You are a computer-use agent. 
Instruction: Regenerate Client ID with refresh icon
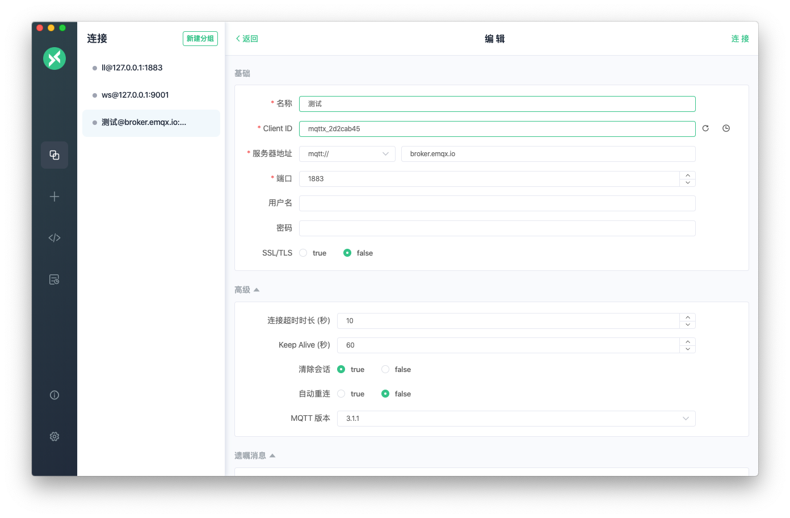click(705, 128)
